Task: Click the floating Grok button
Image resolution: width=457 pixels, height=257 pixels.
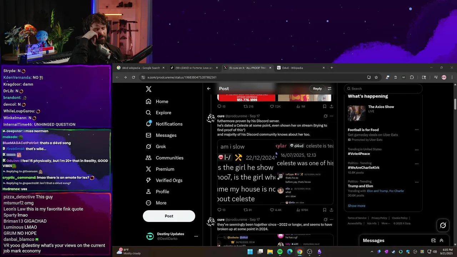Action: [x=443, y=225]
